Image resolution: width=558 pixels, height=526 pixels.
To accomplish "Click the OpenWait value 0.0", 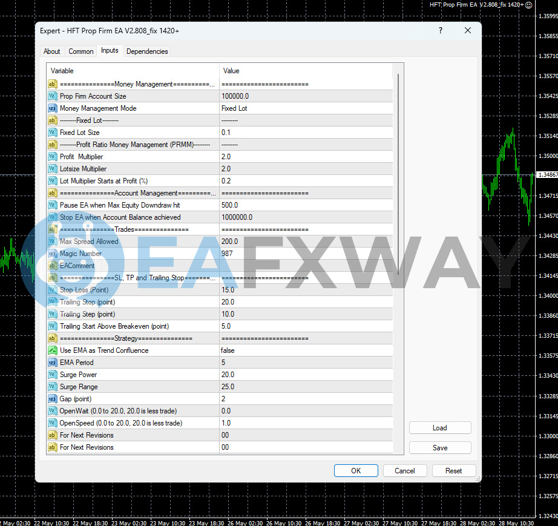I will pos(306,411).
